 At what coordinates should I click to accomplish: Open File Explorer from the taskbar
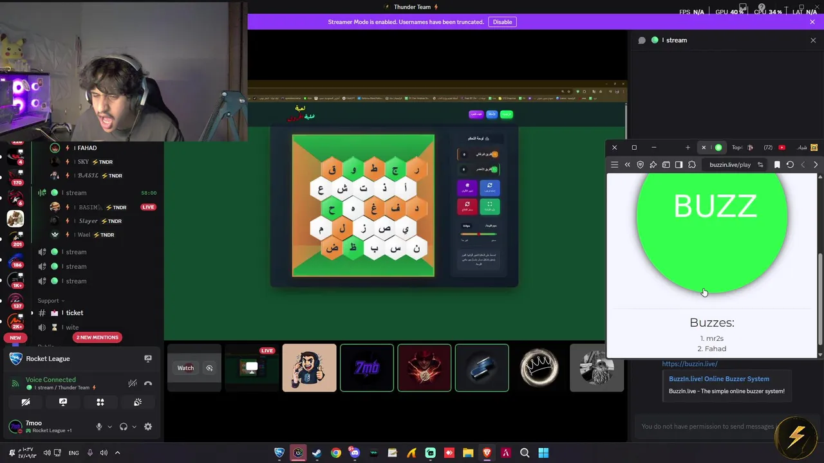(468, 453)
